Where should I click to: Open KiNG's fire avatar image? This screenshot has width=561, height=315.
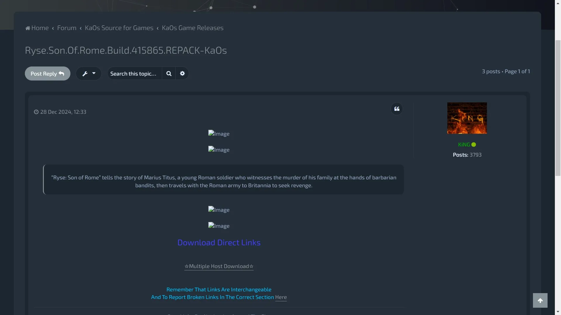pyautogui.click(x=467, y=118)
